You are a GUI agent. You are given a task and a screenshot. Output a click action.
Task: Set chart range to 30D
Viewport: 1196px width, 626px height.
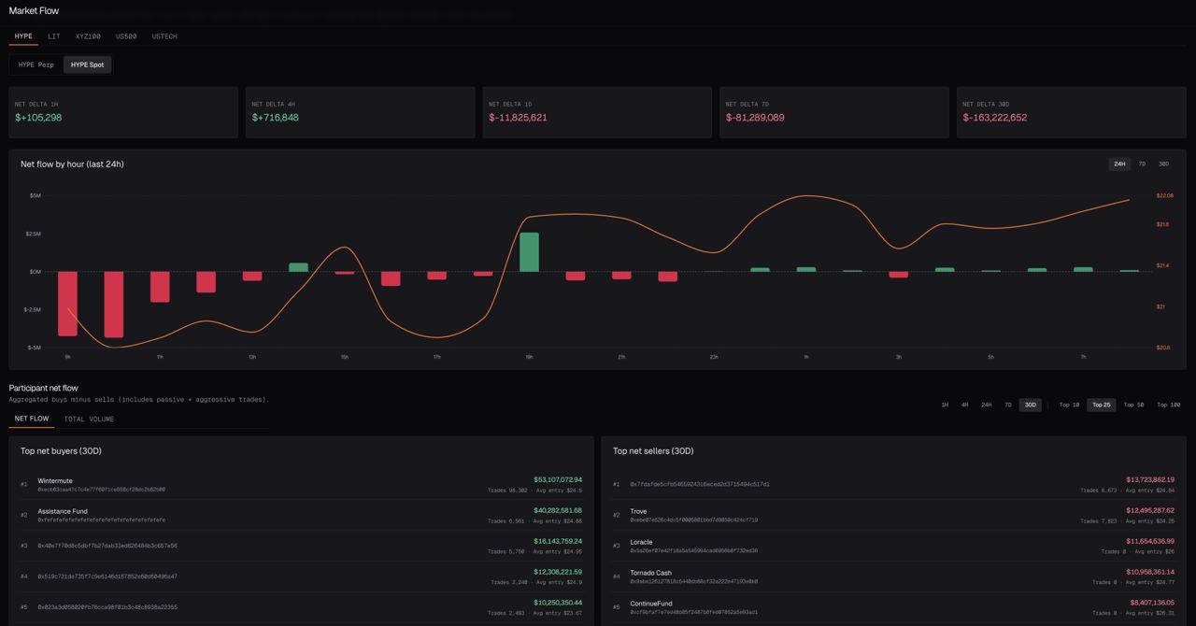1163,164
